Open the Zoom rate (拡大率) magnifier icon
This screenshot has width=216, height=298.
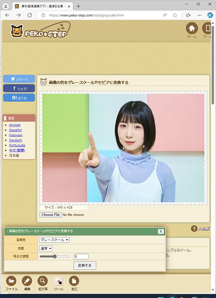tap(43, 281)
